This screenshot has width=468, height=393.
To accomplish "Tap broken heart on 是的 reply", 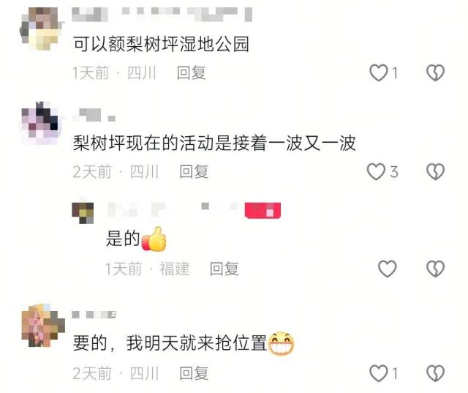I will point(436,269).
